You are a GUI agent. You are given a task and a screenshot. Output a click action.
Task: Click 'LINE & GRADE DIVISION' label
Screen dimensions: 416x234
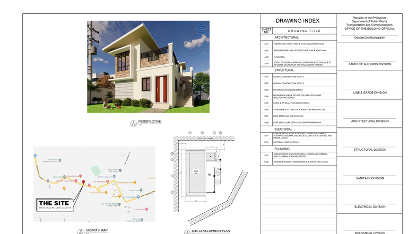coord(370,92)
